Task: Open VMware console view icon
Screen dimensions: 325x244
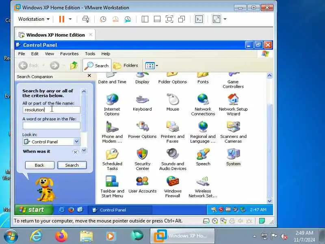Action: pos(199,19)
